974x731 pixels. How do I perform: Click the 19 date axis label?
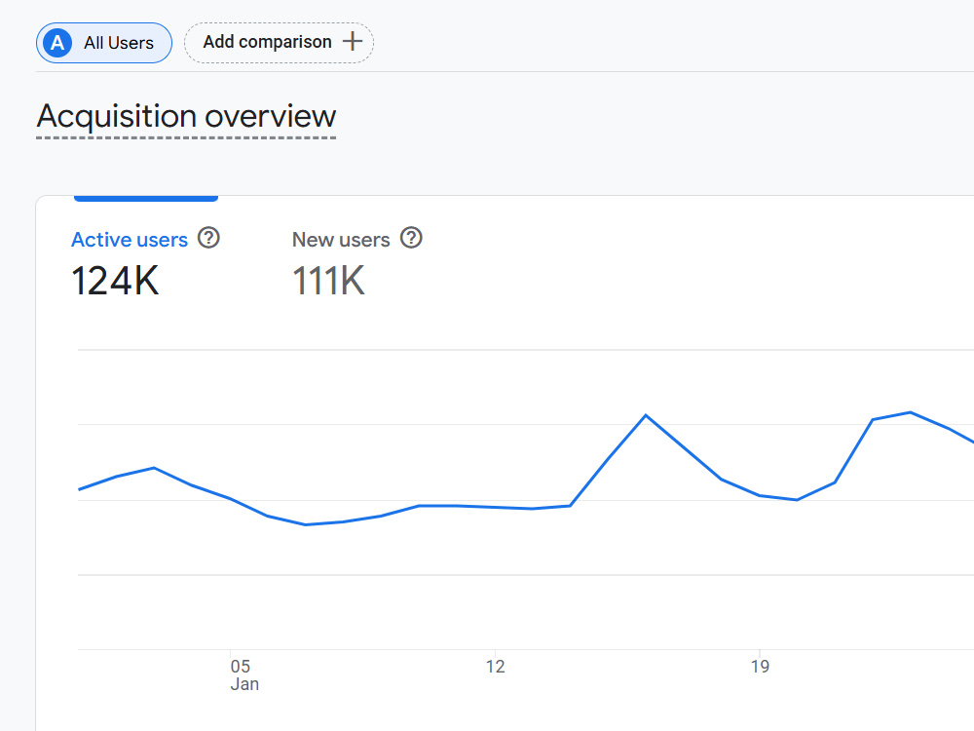point(760,667)
